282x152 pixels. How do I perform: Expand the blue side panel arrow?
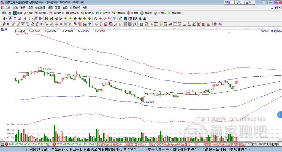click(280, 115)
